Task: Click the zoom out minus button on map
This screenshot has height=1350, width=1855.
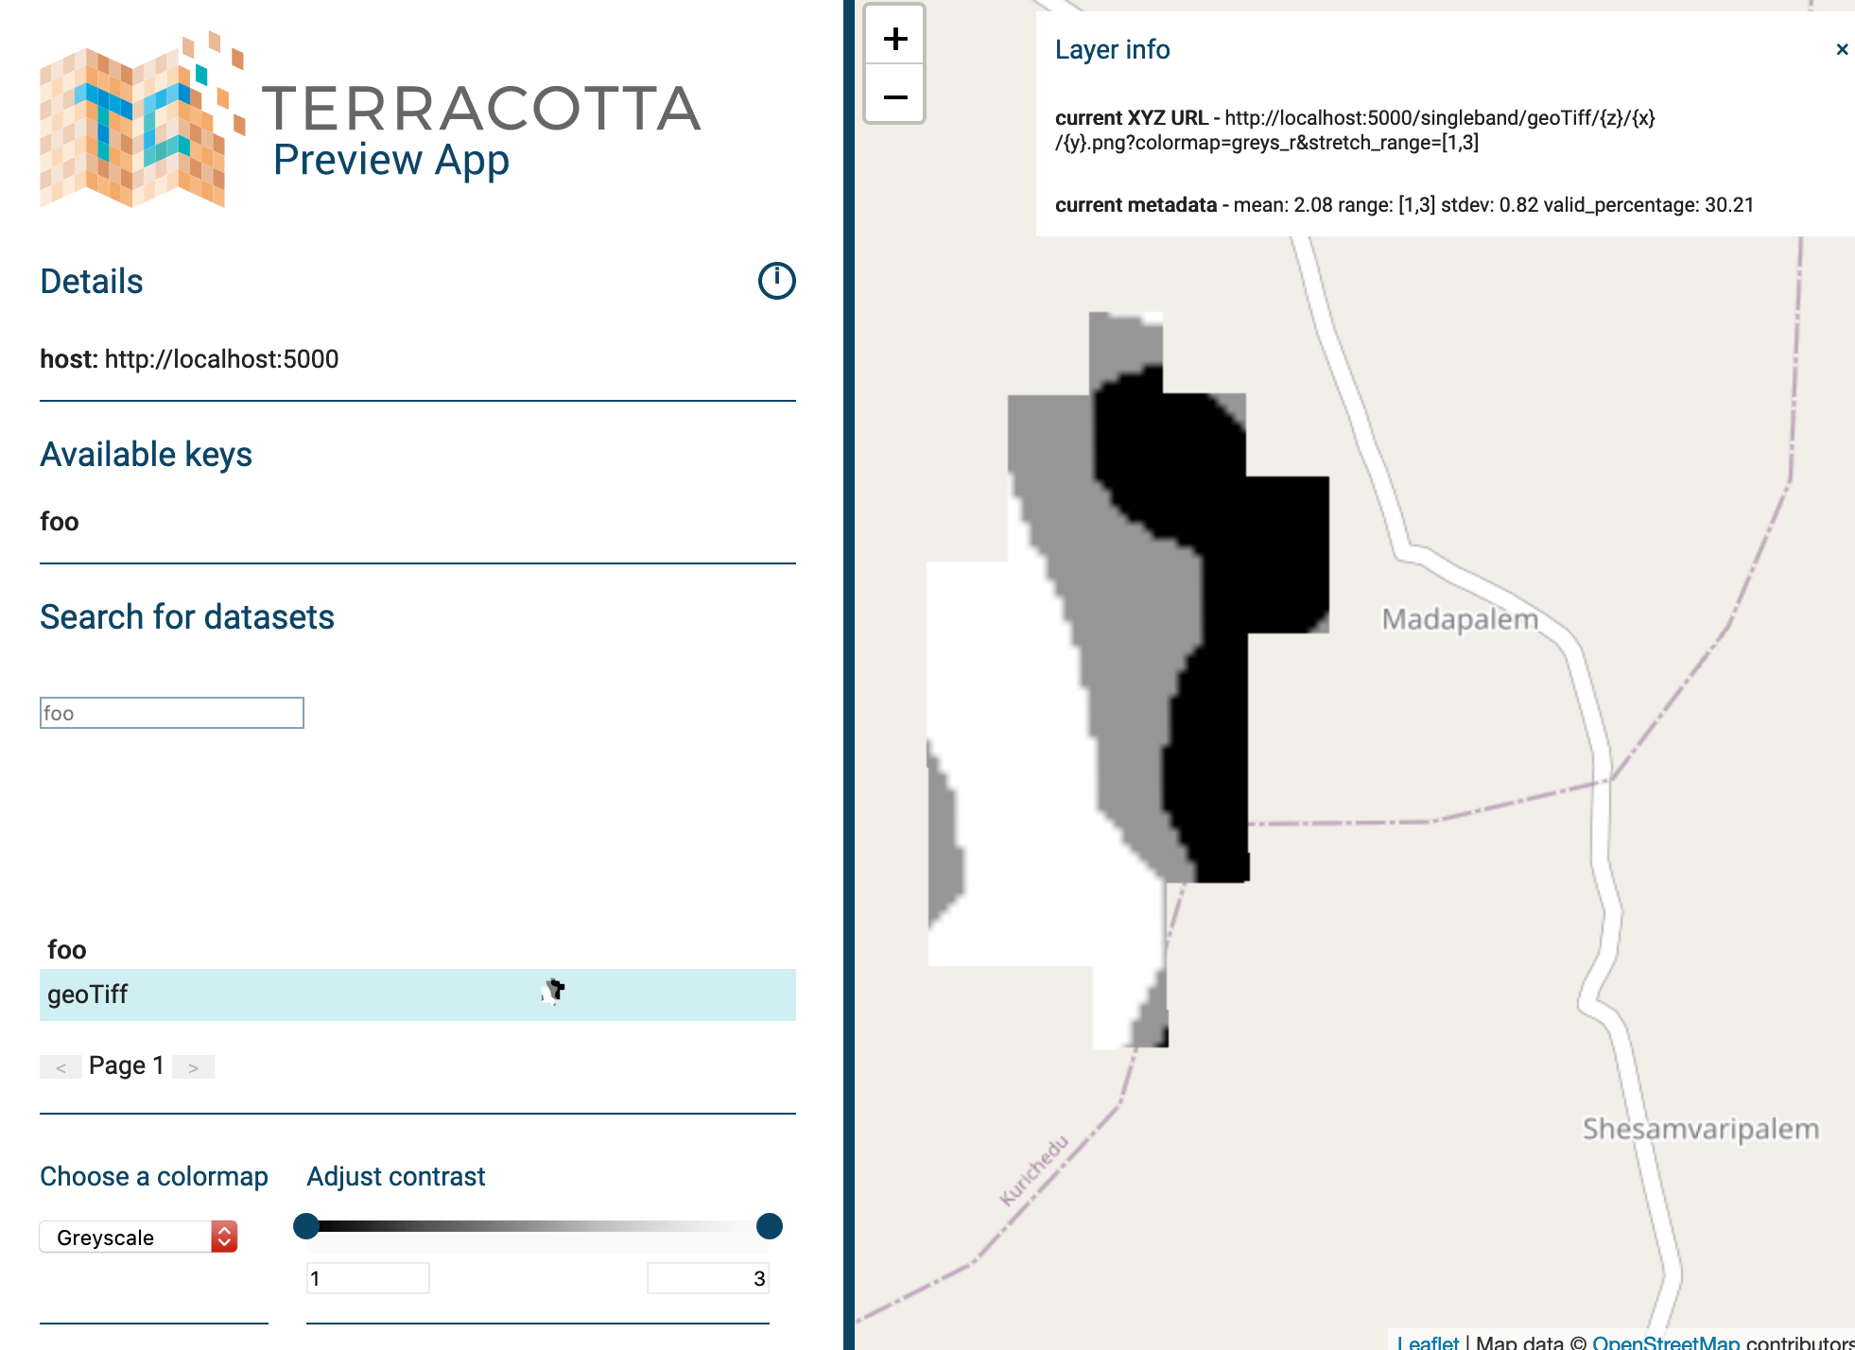Action: 894,95
